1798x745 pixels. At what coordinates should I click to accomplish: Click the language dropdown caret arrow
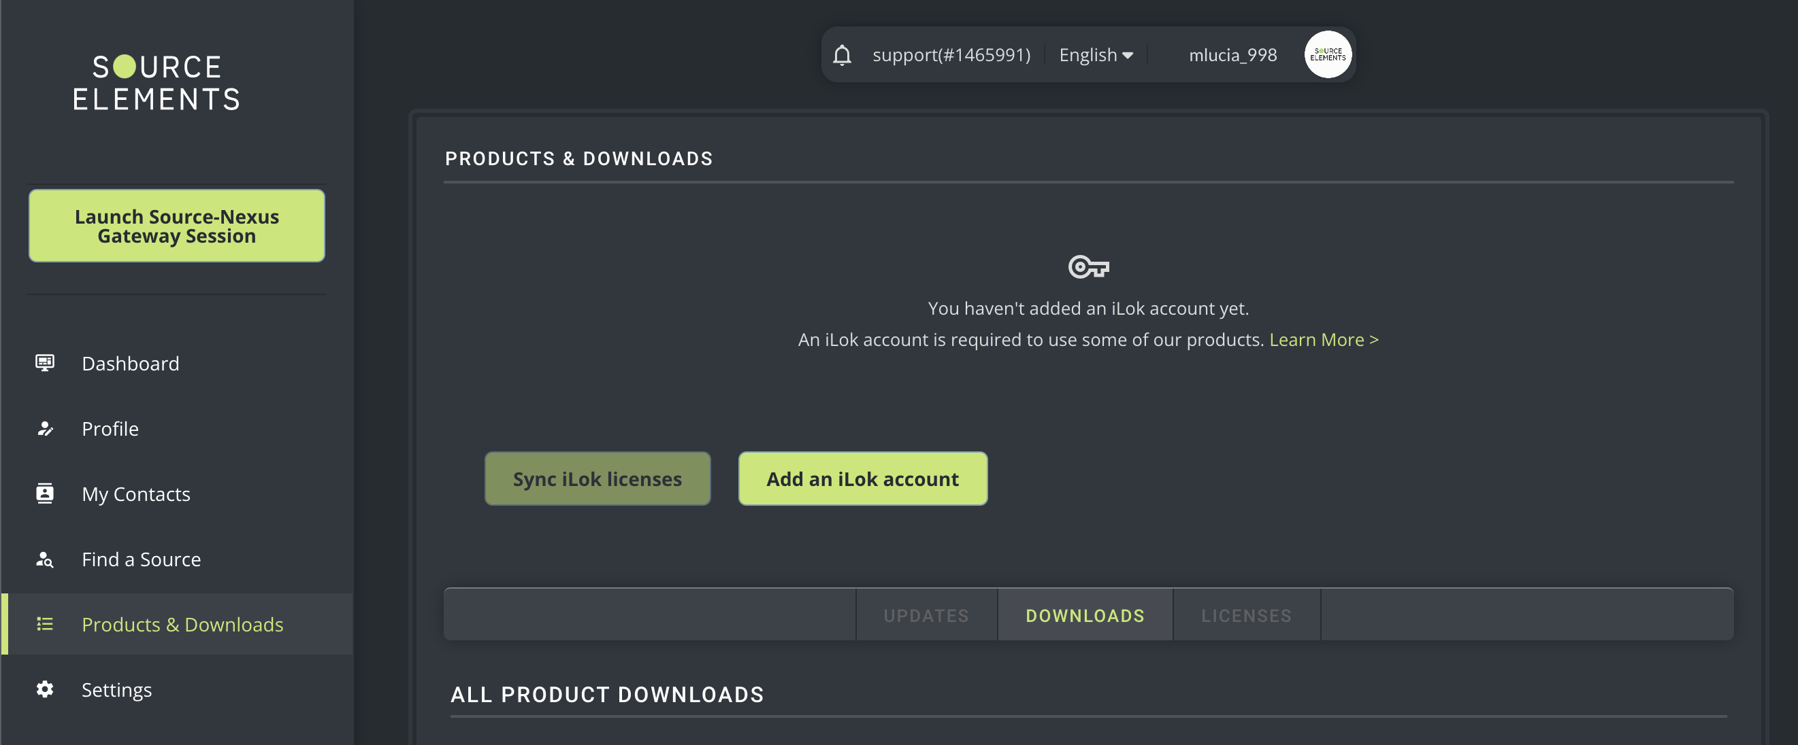pos(1128,56)
